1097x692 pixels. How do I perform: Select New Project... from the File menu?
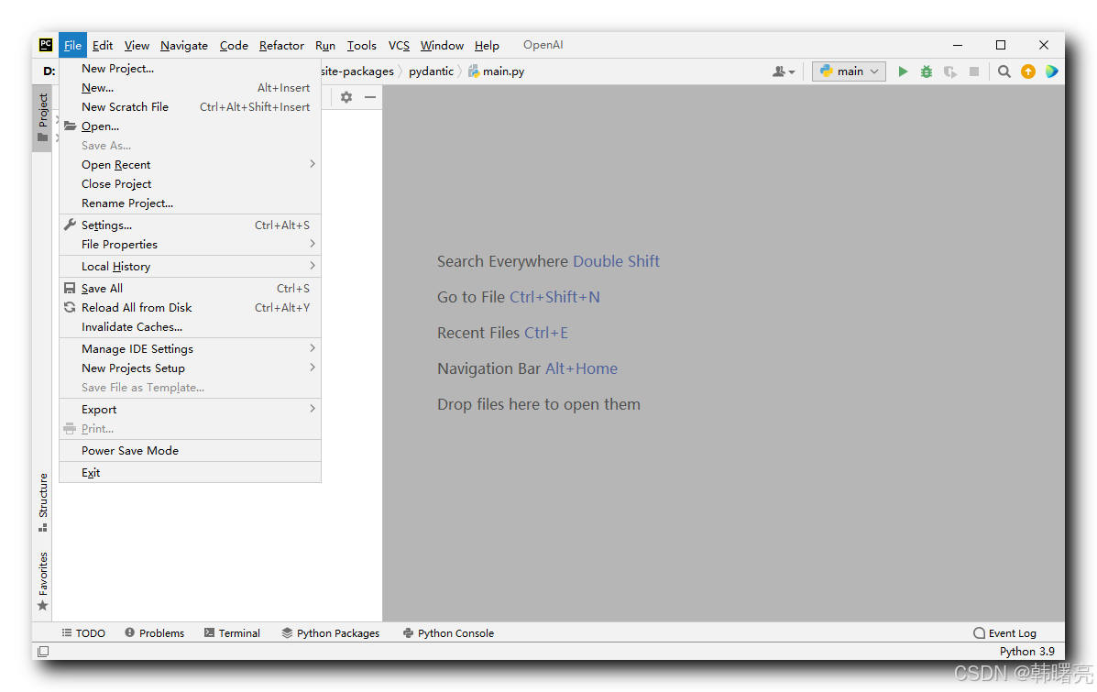pyautogui.click(x=191, y=69)
